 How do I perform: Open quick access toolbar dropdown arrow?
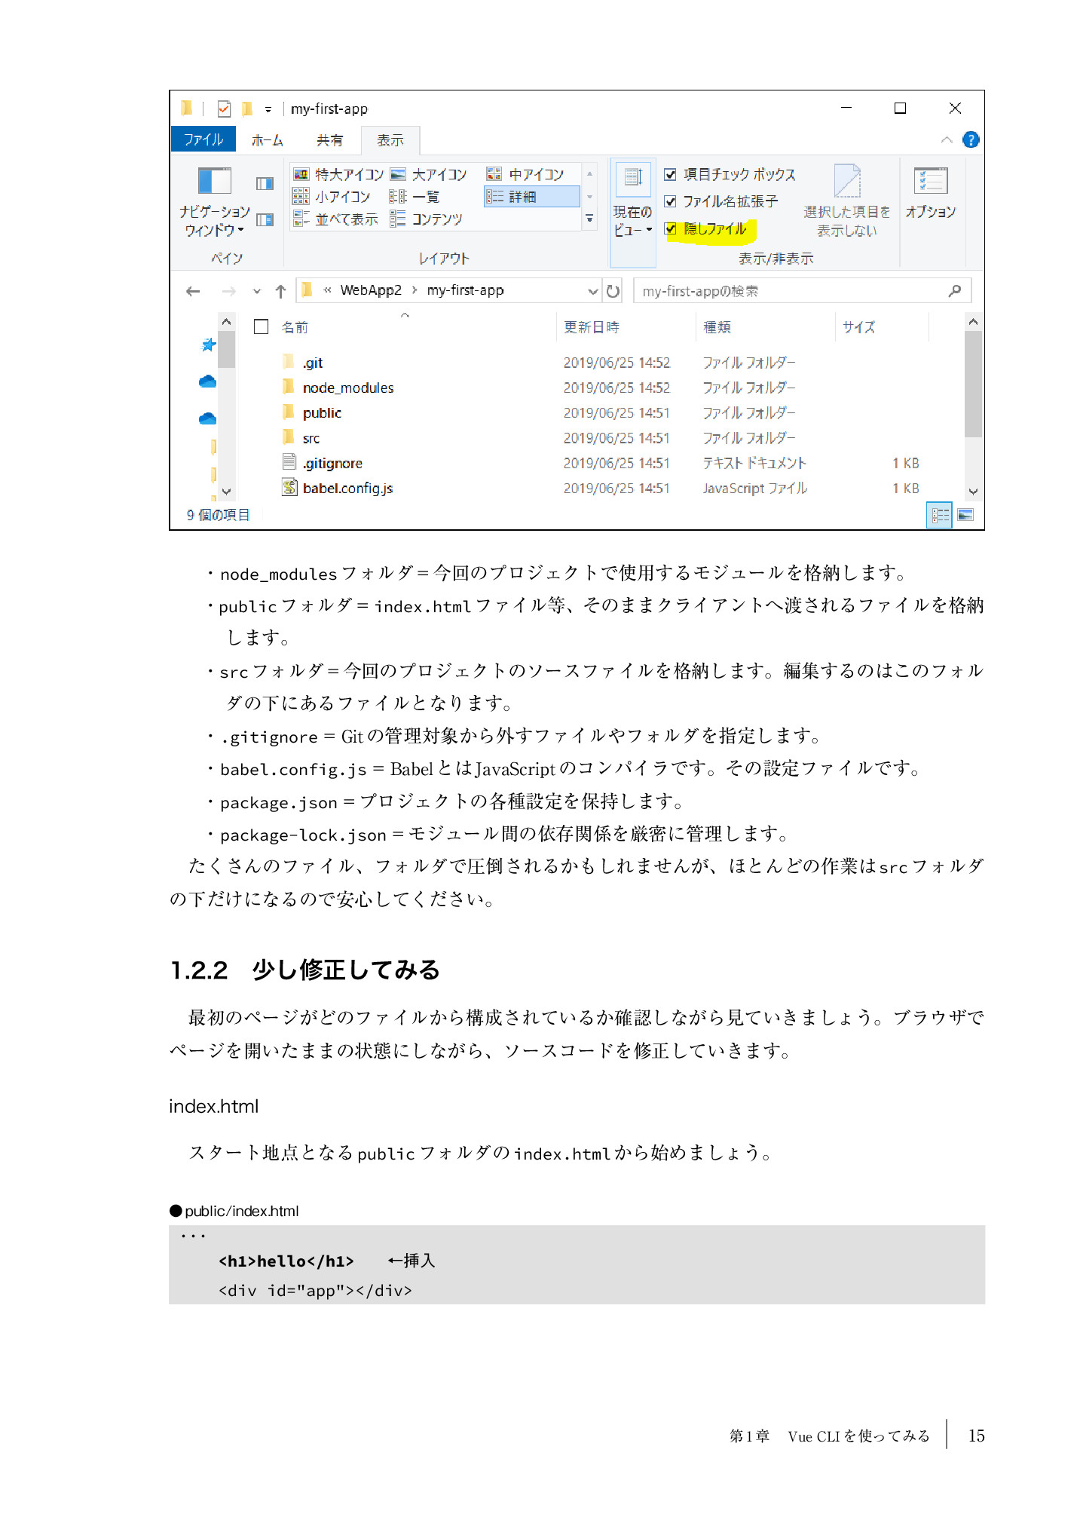pyautogui.click(x=268, y=109)
